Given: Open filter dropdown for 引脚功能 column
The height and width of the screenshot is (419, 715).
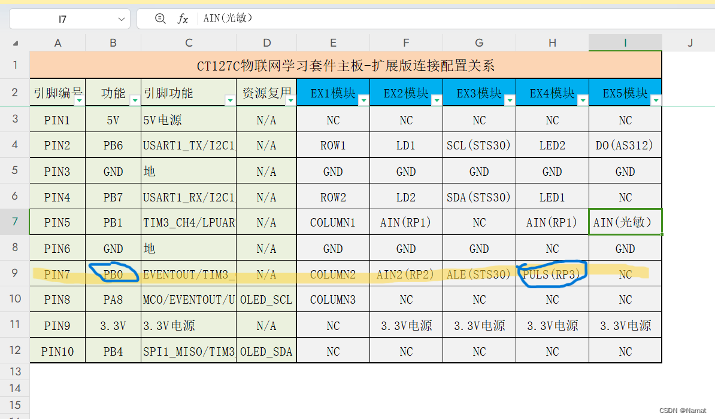Looking at the screenshot, I should click(x=230, y=100).
